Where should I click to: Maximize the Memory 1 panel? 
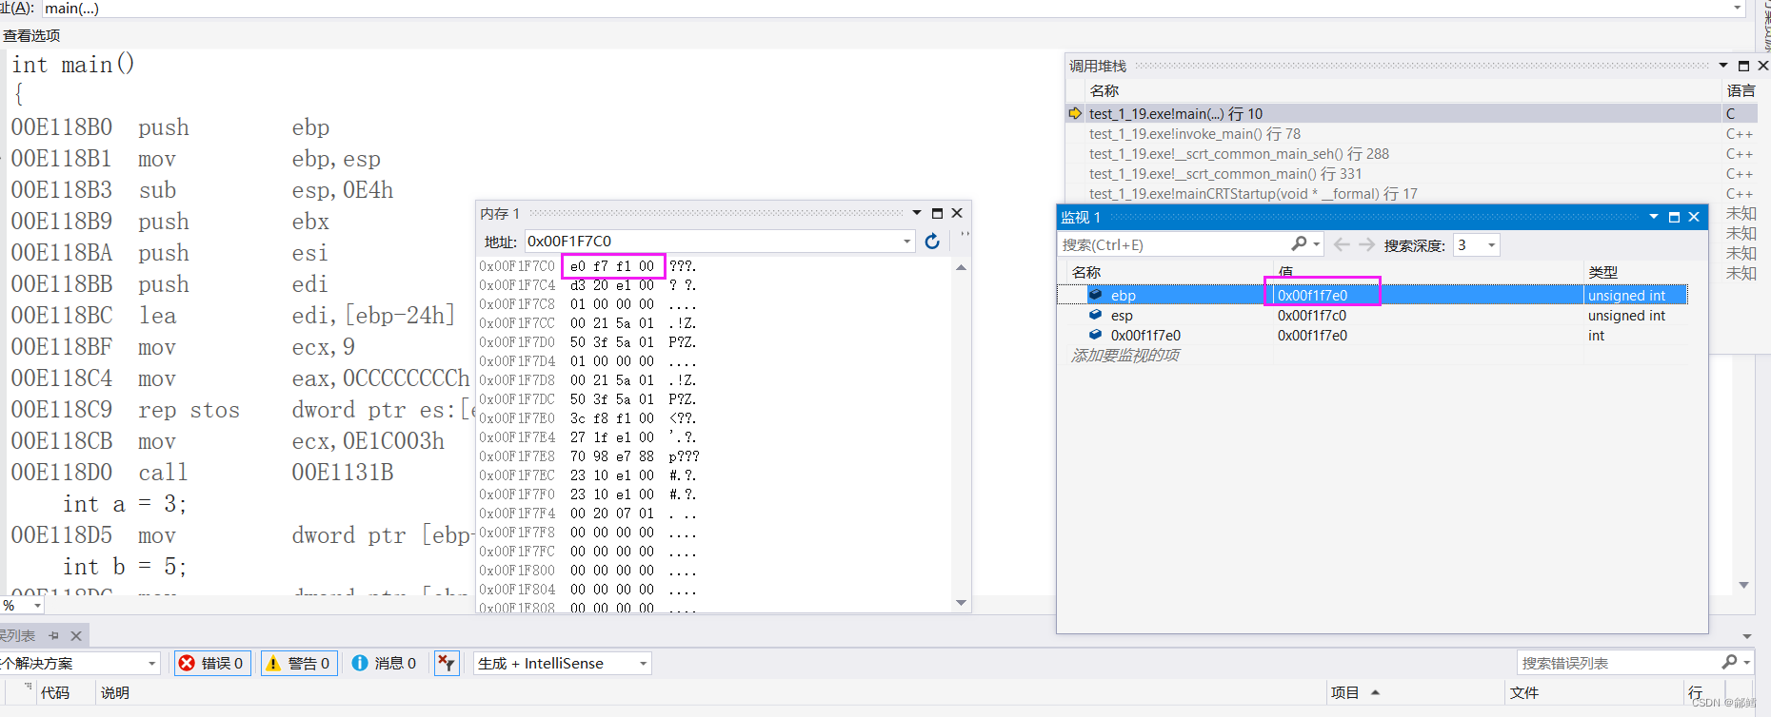937,213
